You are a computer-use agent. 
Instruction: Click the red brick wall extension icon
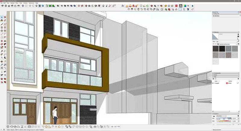coord(176,6)
